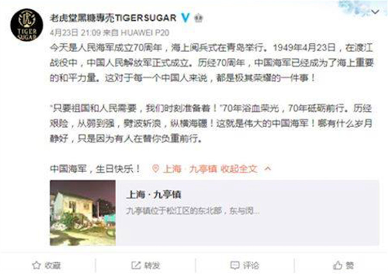Click the star favorite icon
388x274 pixels.
[x=36, y=265]
